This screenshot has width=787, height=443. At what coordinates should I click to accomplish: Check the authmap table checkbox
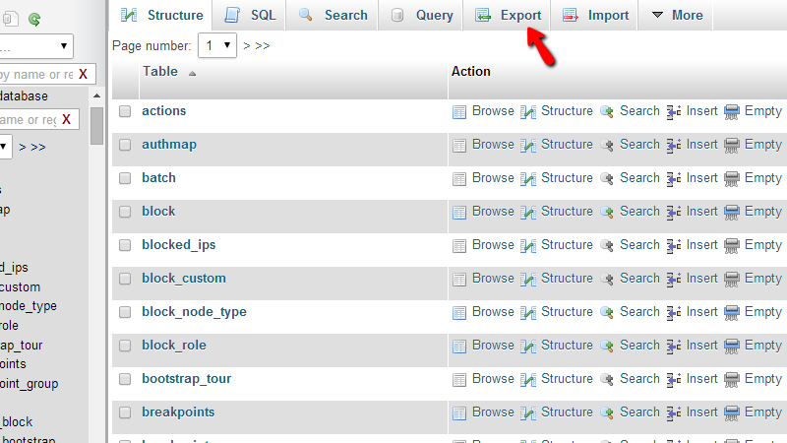pos(125,145)
